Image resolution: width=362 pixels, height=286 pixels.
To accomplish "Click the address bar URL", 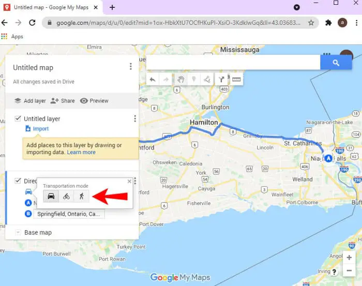I will pos(178,23).
